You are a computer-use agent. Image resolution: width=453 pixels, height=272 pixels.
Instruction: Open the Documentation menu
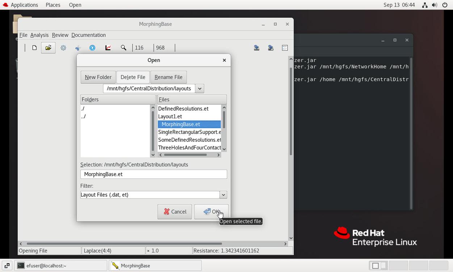click(x=88, y=35)
